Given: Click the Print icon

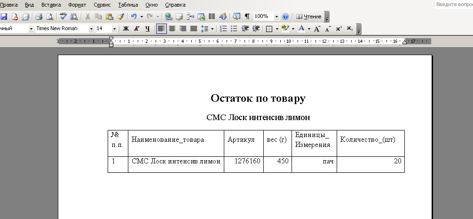Looking at the screenshot, I should pos(39,16).
